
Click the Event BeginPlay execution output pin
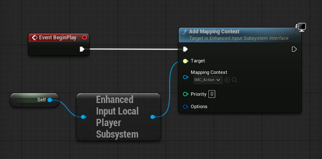pos(82,49)
